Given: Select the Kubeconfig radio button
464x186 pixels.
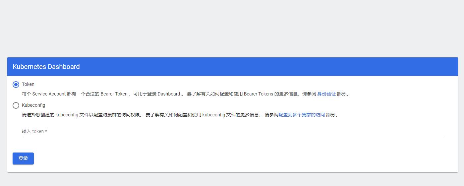Looking at the screenshot, I should [16, 105].
